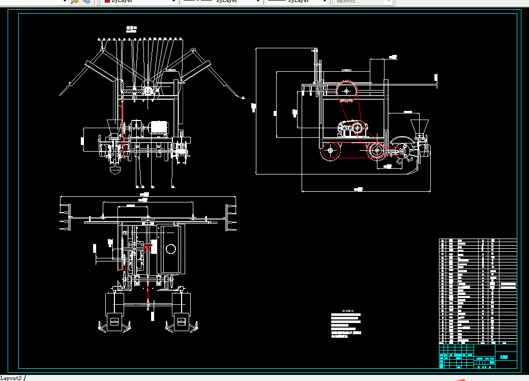Expand the layer list dropdown arrow
Image resolution: width=529 pixels, height=381 pixels.
click(x=65, y=2)
